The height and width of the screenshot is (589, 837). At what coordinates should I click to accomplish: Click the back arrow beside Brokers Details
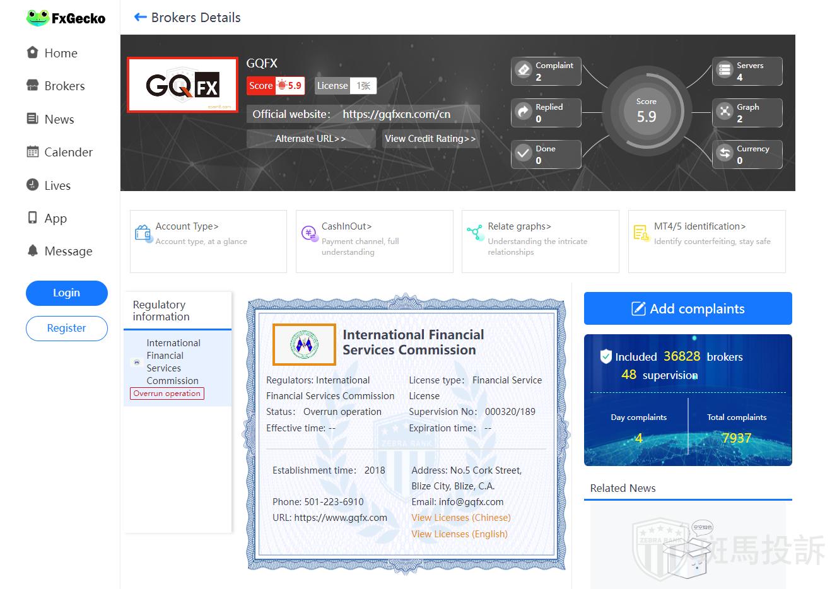(139, 18)
